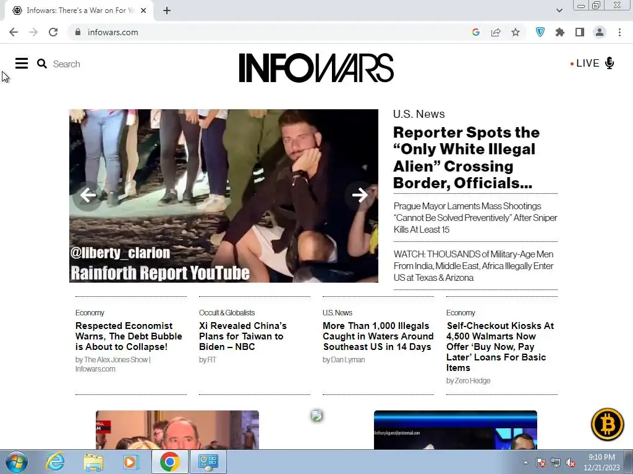Screen dimensions: 633x474
Task: Click the muted volume tray icon
Action: pyautogui.click(x=571, y=463)
